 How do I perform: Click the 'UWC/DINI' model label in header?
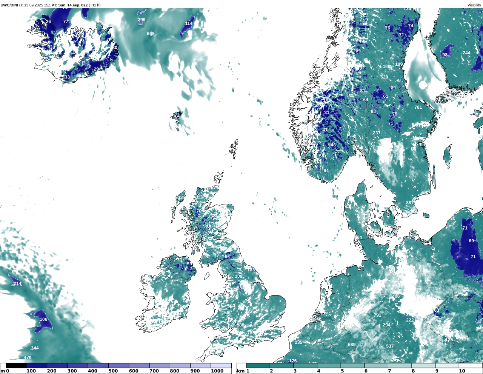[x=9, y=5]
